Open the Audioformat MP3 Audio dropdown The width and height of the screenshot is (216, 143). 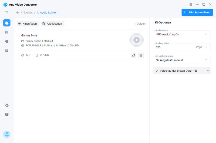[182, 34]
